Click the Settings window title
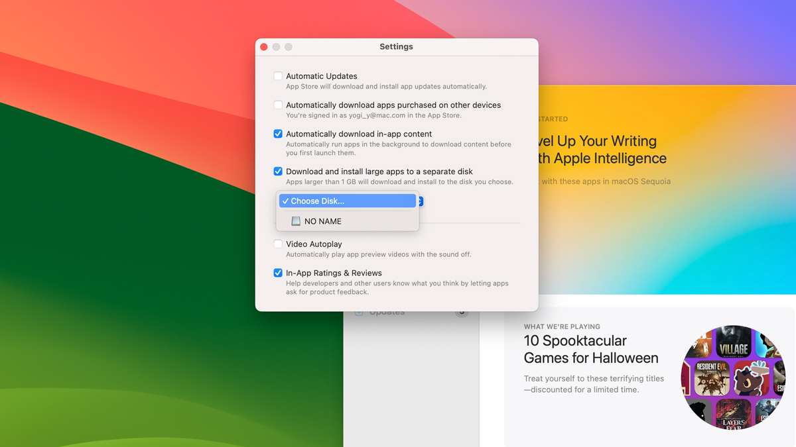This screenshot has width=796, height=447. (x=396, y=47)
